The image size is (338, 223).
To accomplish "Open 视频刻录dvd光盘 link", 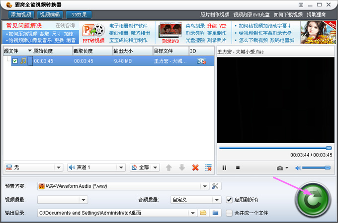I will point(252,14).
